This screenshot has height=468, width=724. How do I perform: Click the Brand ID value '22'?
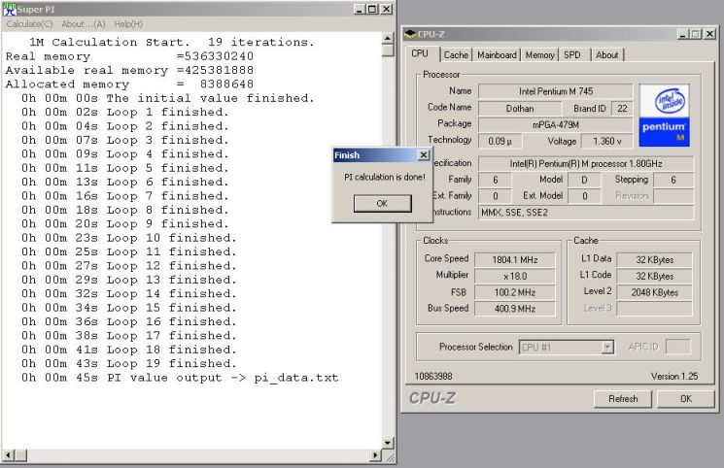point(622,109)
